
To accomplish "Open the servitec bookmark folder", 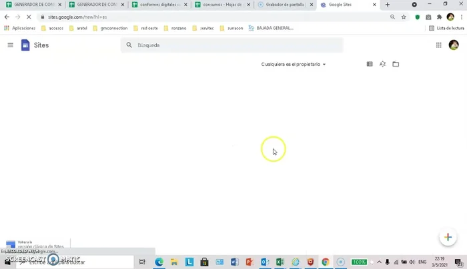I will [203, 28].
